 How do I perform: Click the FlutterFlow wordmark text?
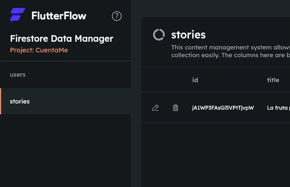tap(59, 16)
